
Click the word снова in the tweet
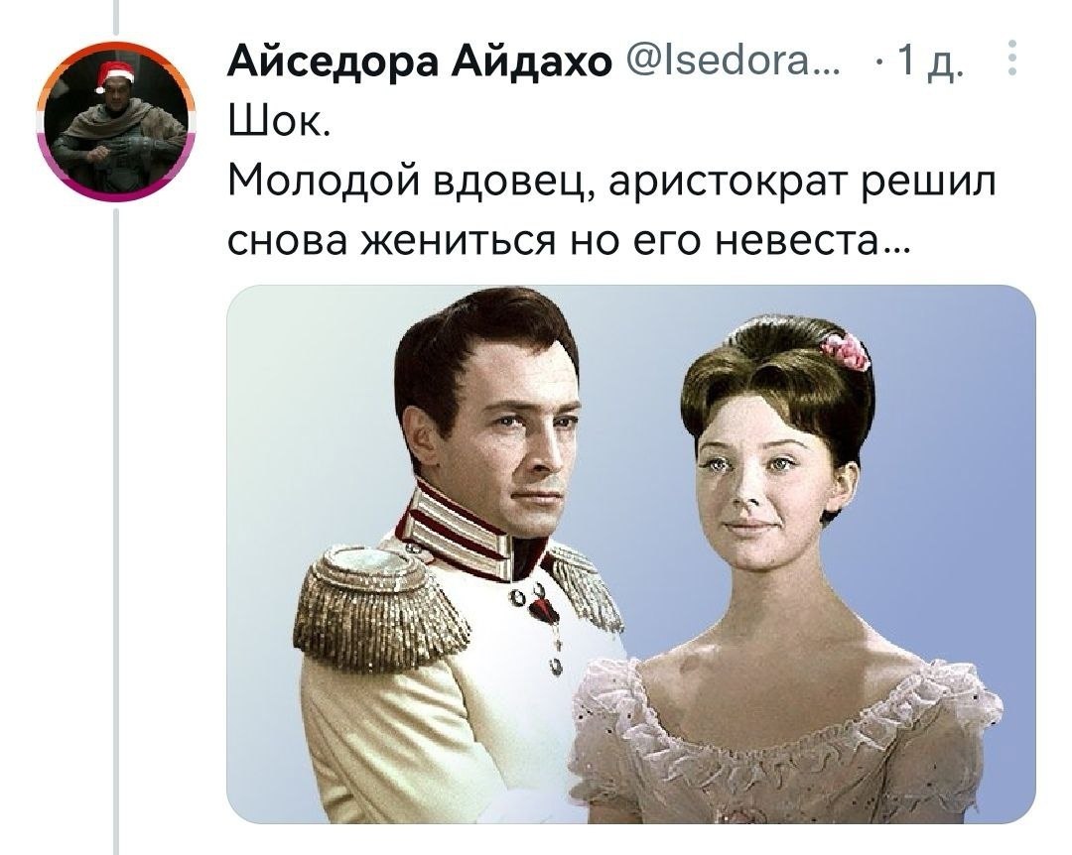(288, 241)
